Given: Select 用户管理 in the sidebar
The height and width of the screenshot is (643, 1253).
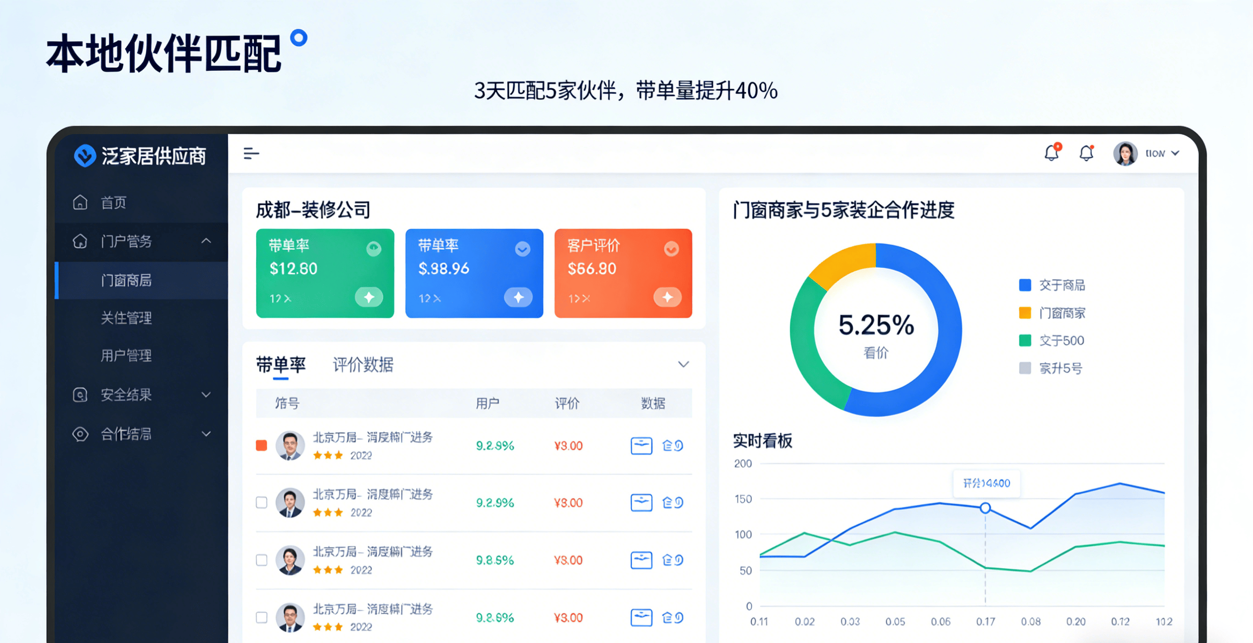Looking at the screenshot, I should tap(126, 356).
